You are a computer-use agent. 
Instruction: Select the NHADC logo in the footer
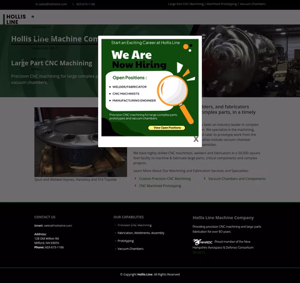(x=202, y=242)
